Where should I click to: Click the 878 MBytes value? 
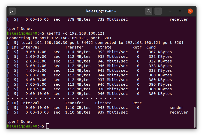click(79, 20)
